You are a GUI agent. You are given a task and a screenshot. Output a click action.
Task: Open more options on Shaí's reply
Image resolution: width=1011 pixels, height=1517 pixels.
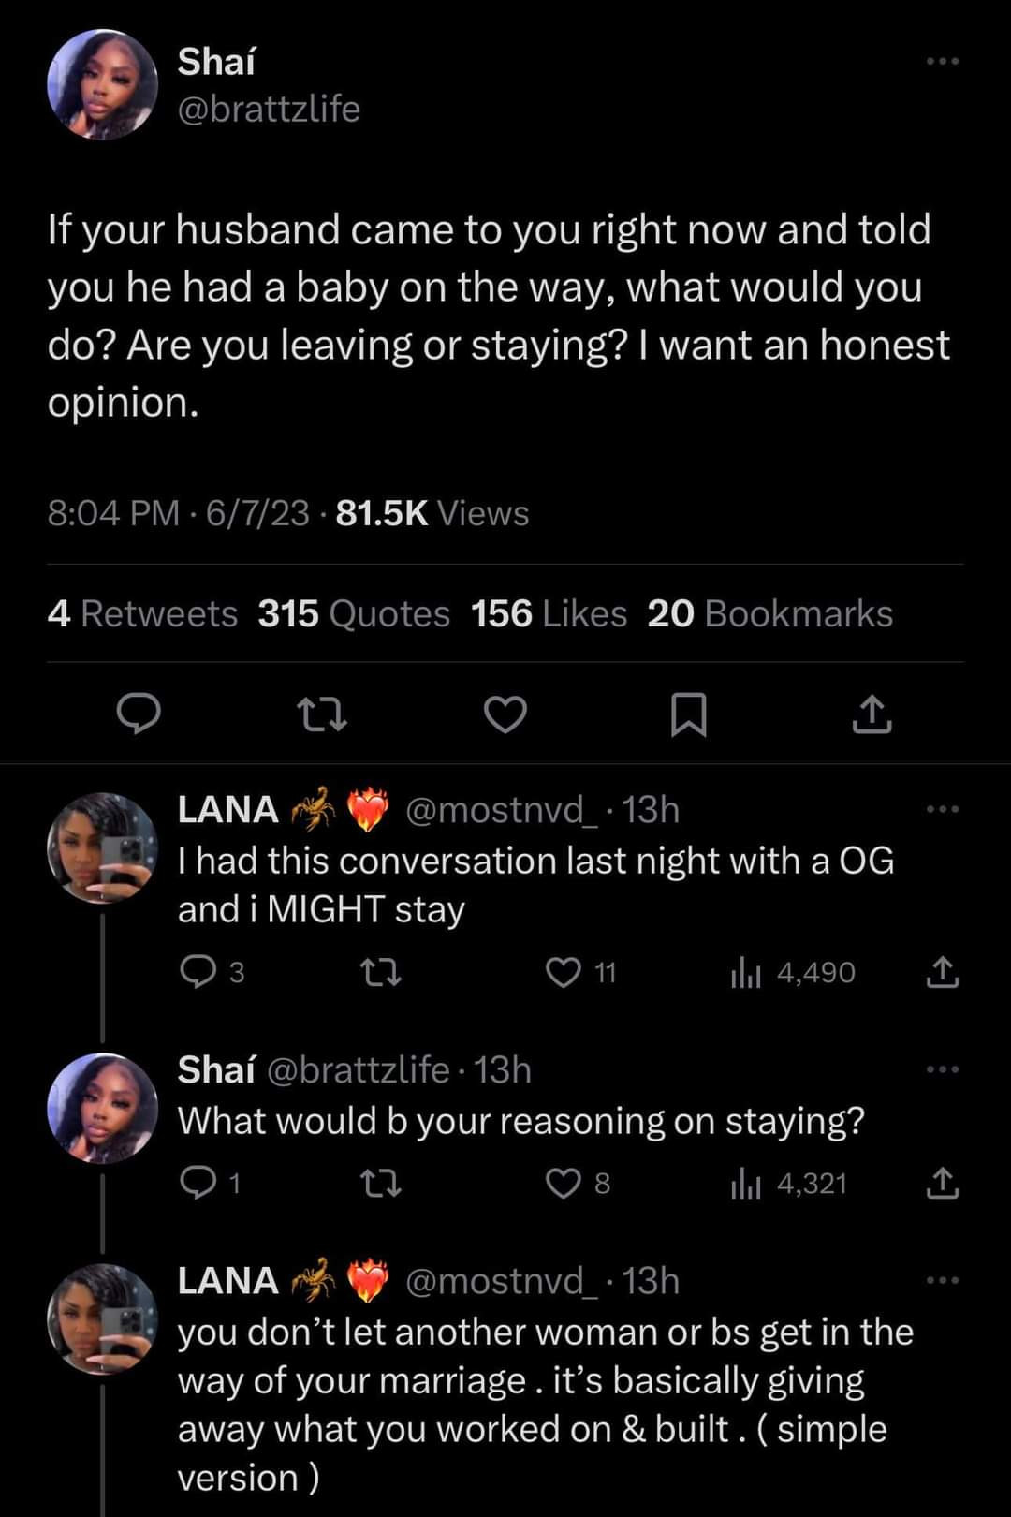[x=942, y=1069]
